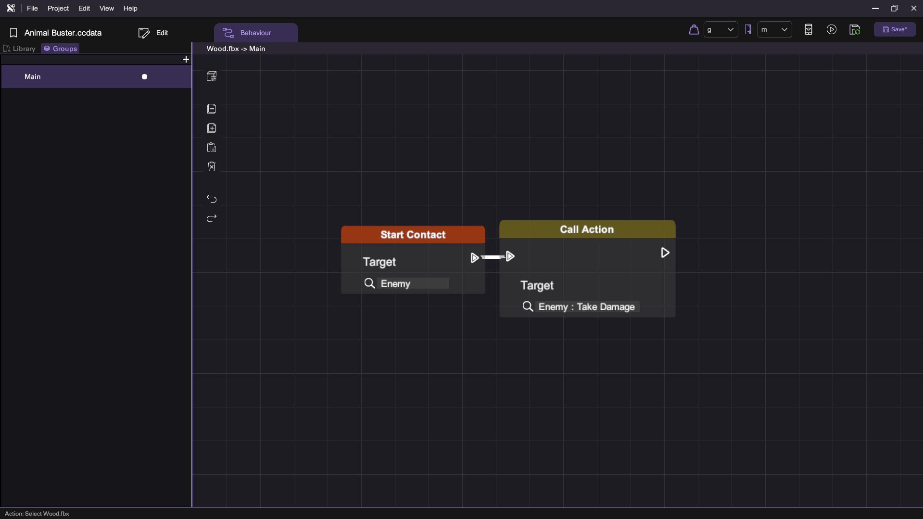Click the undo arrow icon
Screen dimensions: 923x519
tap(212, 199)
